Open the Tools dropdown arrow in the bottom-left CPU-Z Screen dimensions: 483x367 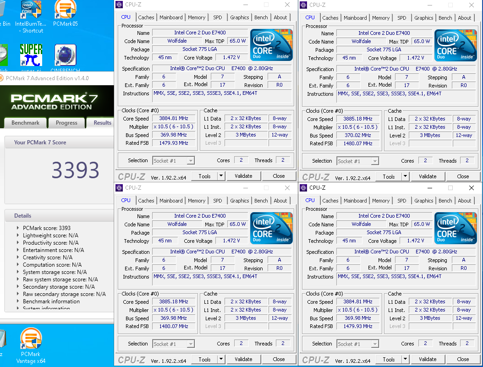(x=221, y=359)
